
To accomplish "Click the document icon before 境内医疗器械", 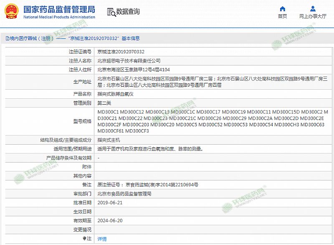I will 7,38.
